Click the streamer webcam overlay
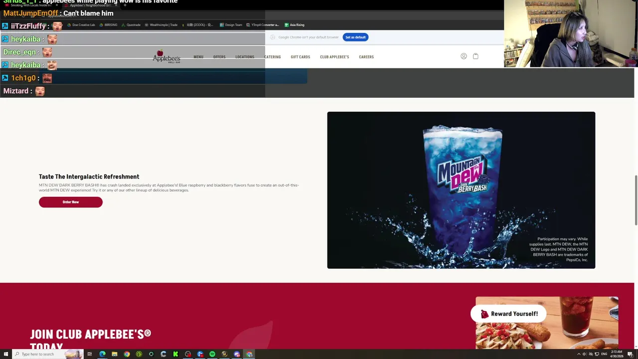This screenshot has height=359, width=638. tap(571, 33)
